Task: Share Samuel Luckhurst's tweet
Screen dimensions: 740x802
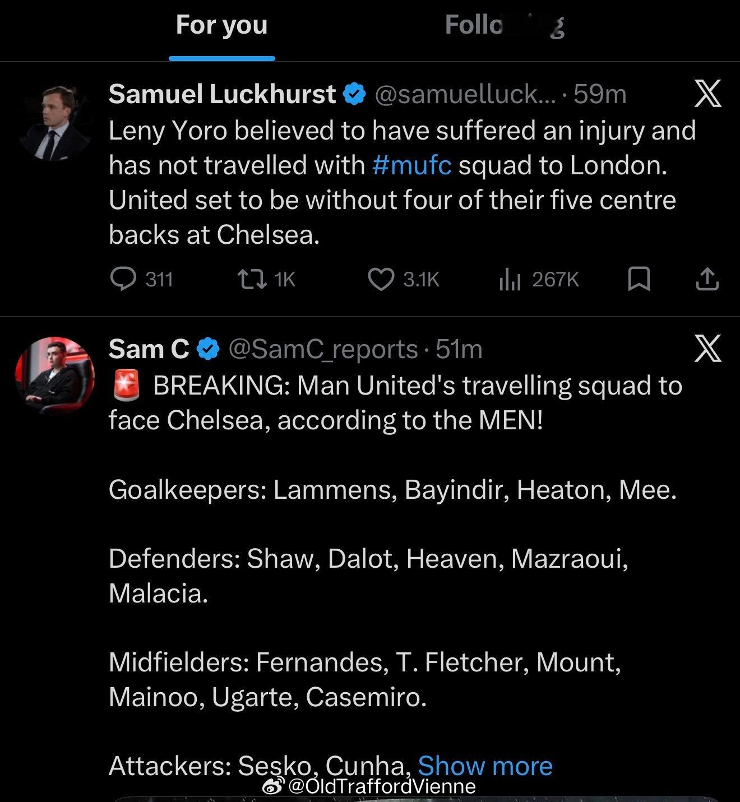Action: coord(707,279)
